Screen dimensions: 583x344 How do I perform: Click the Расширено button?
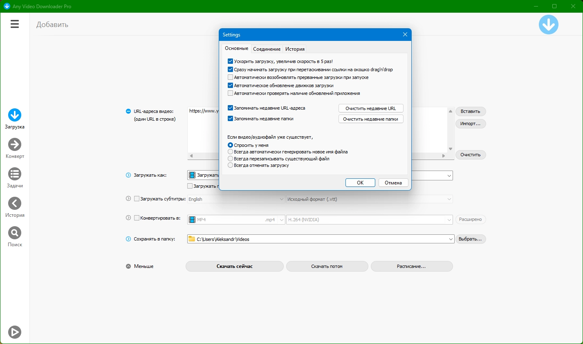471,220
